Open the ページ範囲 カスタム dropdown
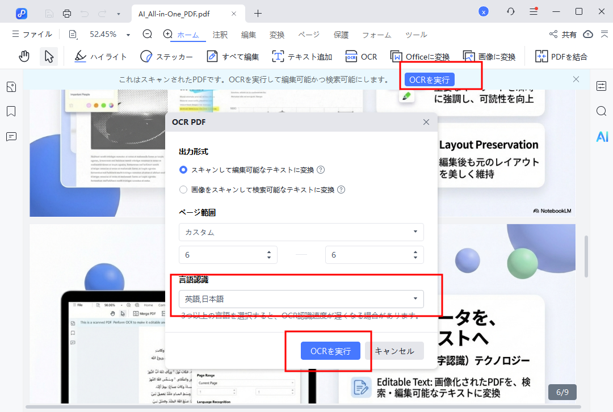Image resolution: width=613 pixels, height=412 pixels. [x=301, y=232]
